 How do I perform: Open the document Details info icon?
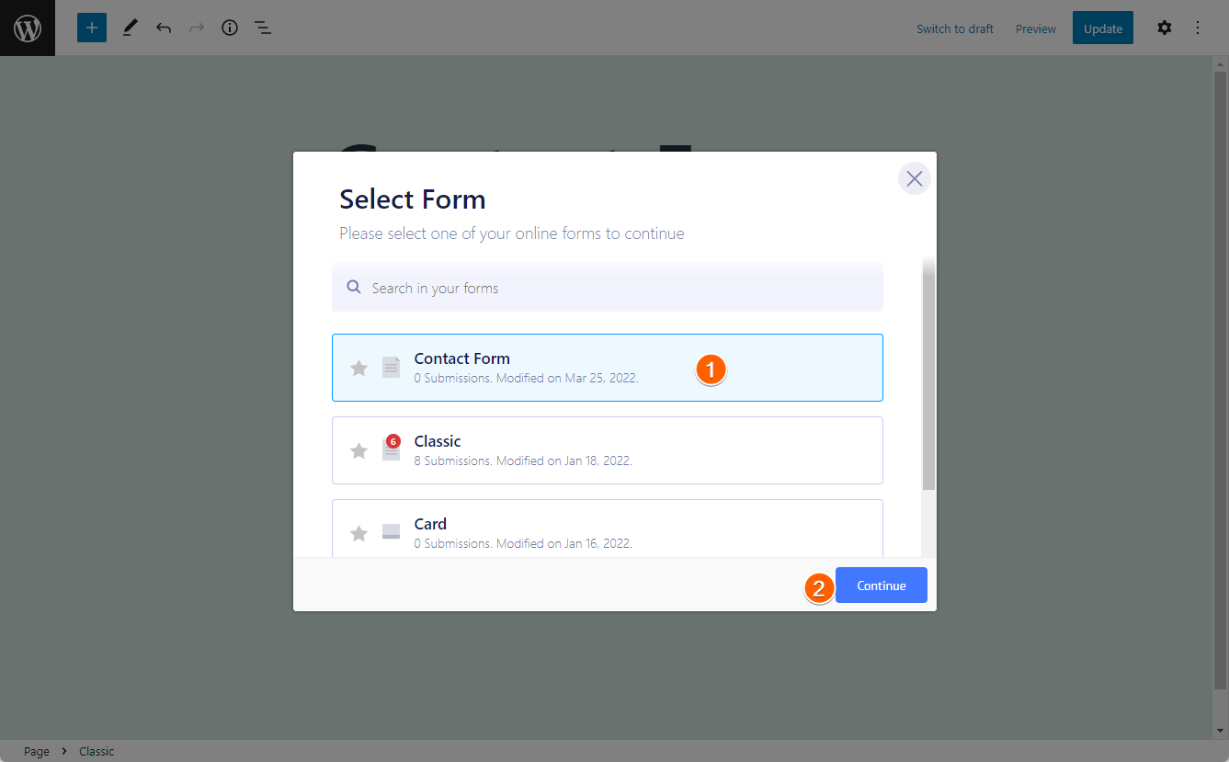(x=230, y=28)
